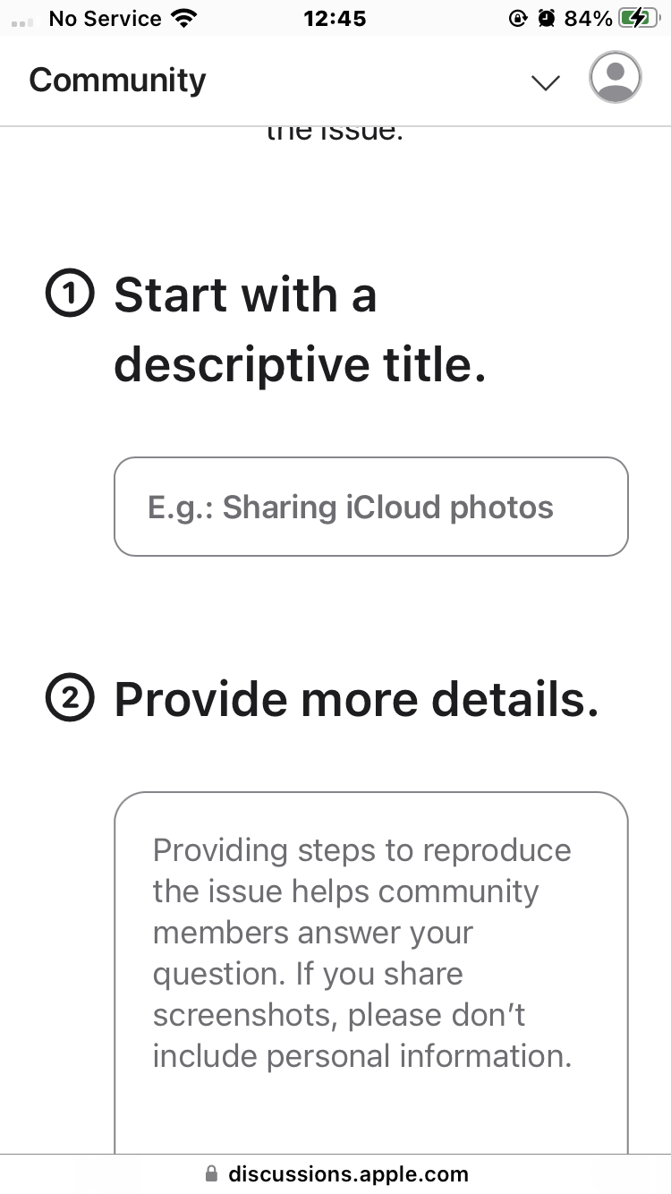
Task: Tap the circled number 2 step icon
Action: (x=70, y=700)
